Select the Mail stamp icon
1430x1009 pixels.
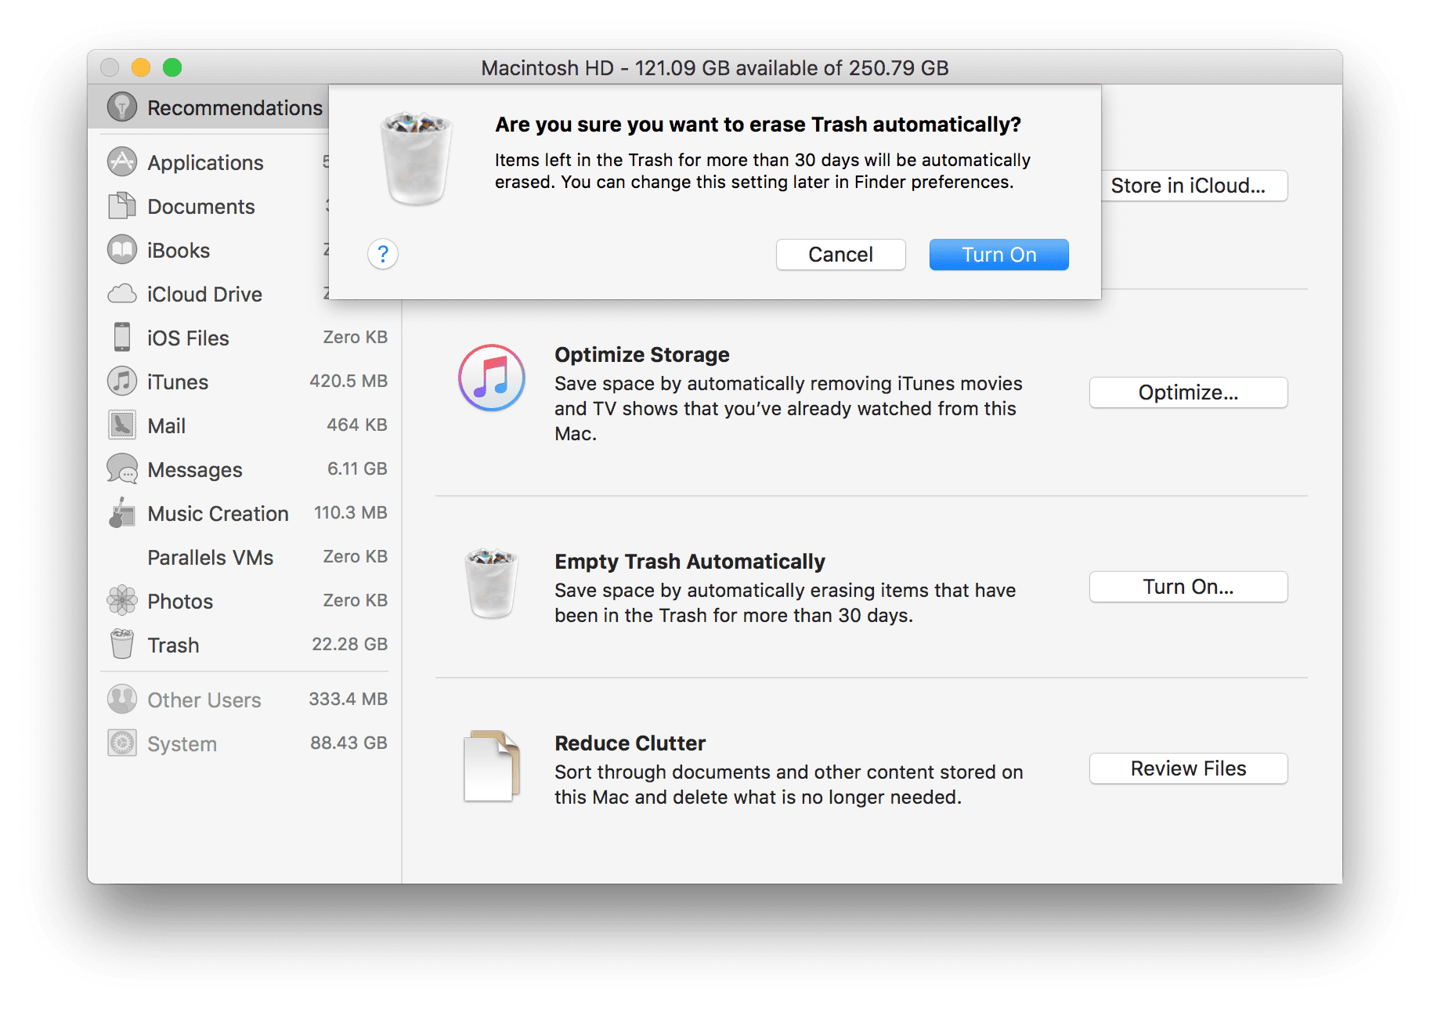pos(121,425)
